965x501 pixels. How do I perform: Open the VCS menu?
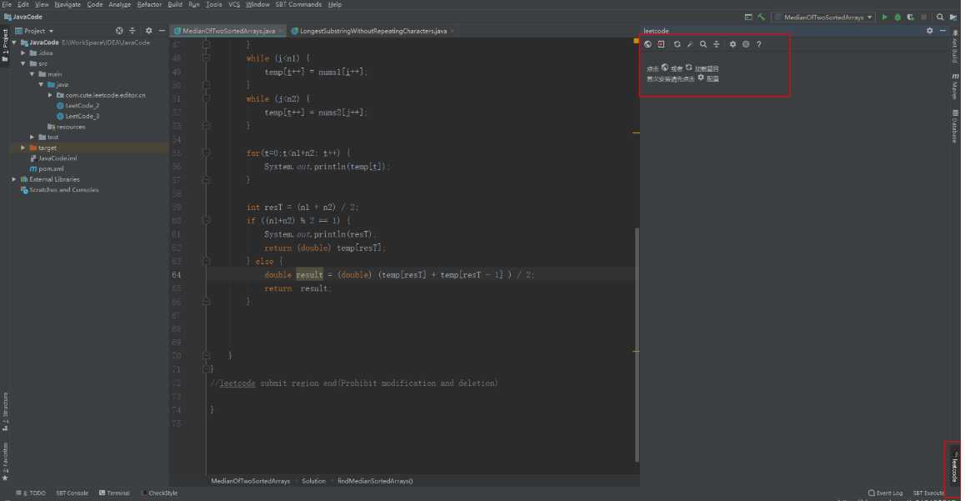point(234,4)
